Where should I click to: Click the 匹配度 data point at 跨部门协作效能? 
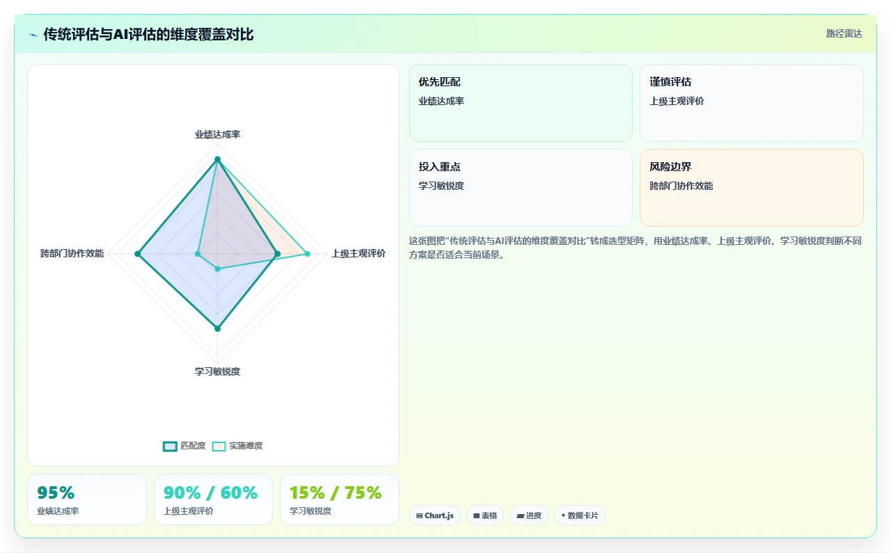click(x=138, y=254)
